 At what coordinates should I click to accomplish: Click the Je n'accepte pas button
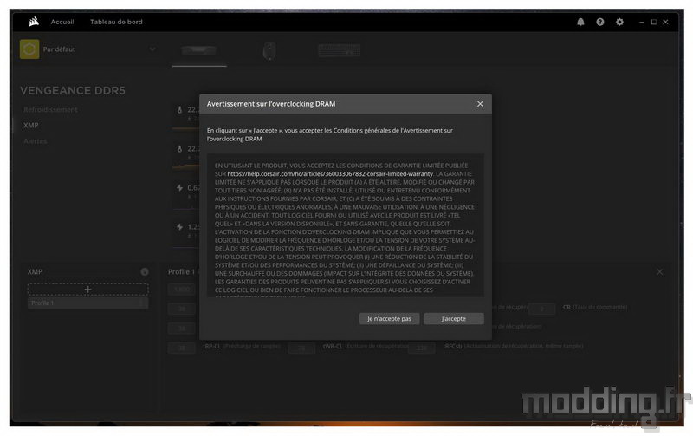389,319
